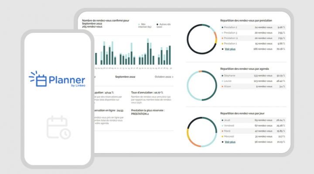Click the Planner by Linkeo logo
Image resolution: width=314 pixels, height=174 pixels.
tap(57, 79)
